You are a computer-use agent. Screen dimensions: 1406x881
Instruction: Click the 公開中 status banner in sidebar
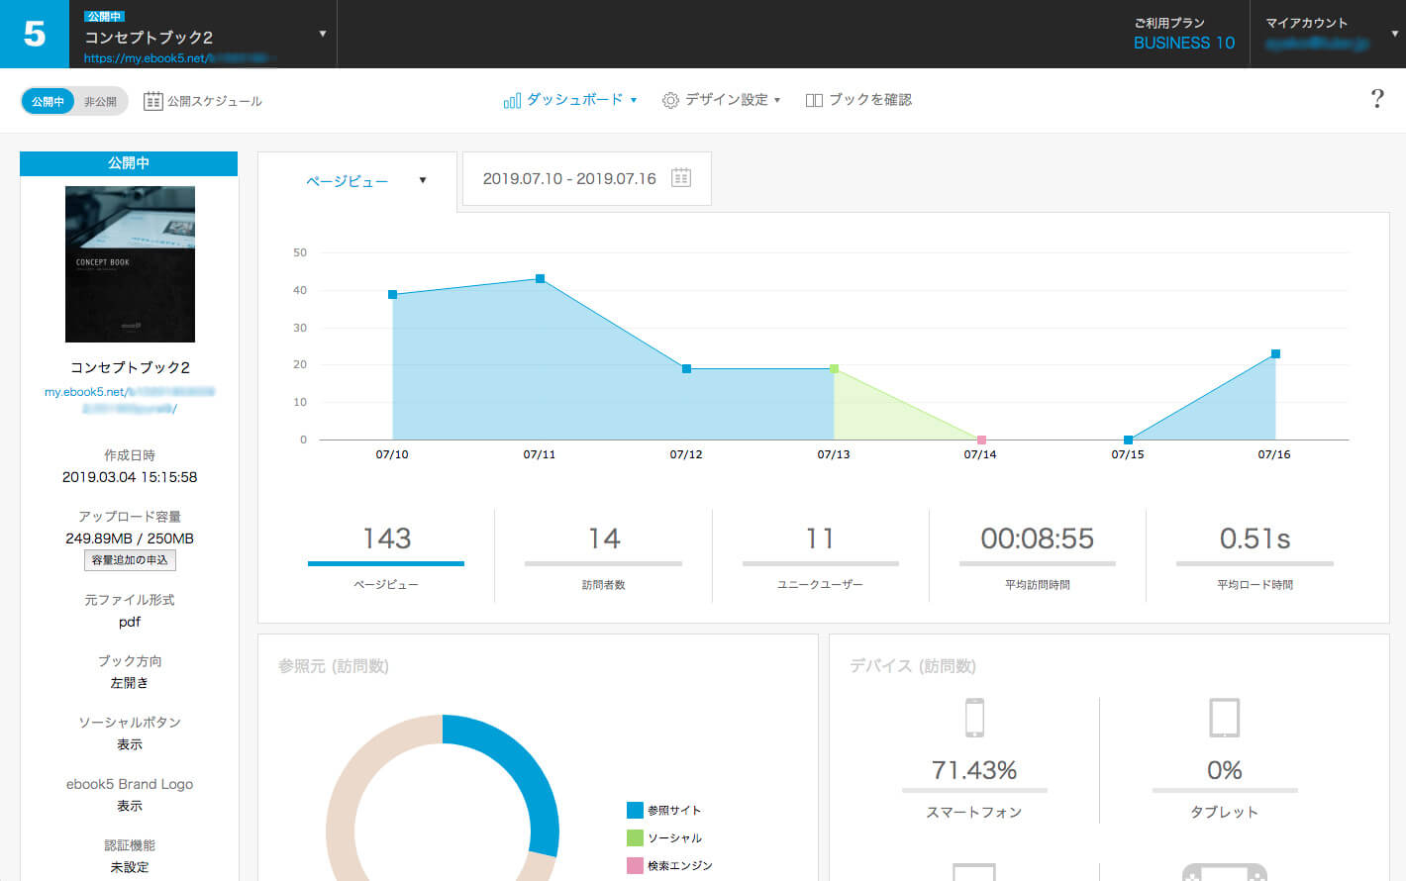click(x=129, y=163)
